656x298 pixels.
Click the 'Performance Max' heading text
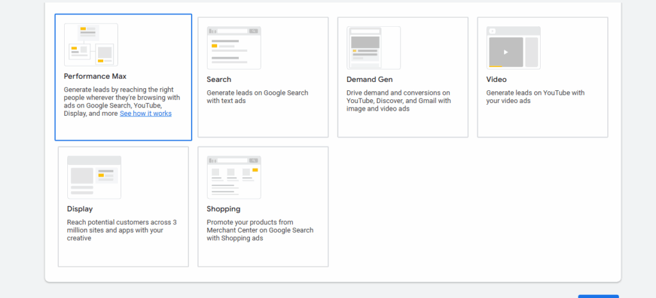pyautogui.click(x=95, y=76)
